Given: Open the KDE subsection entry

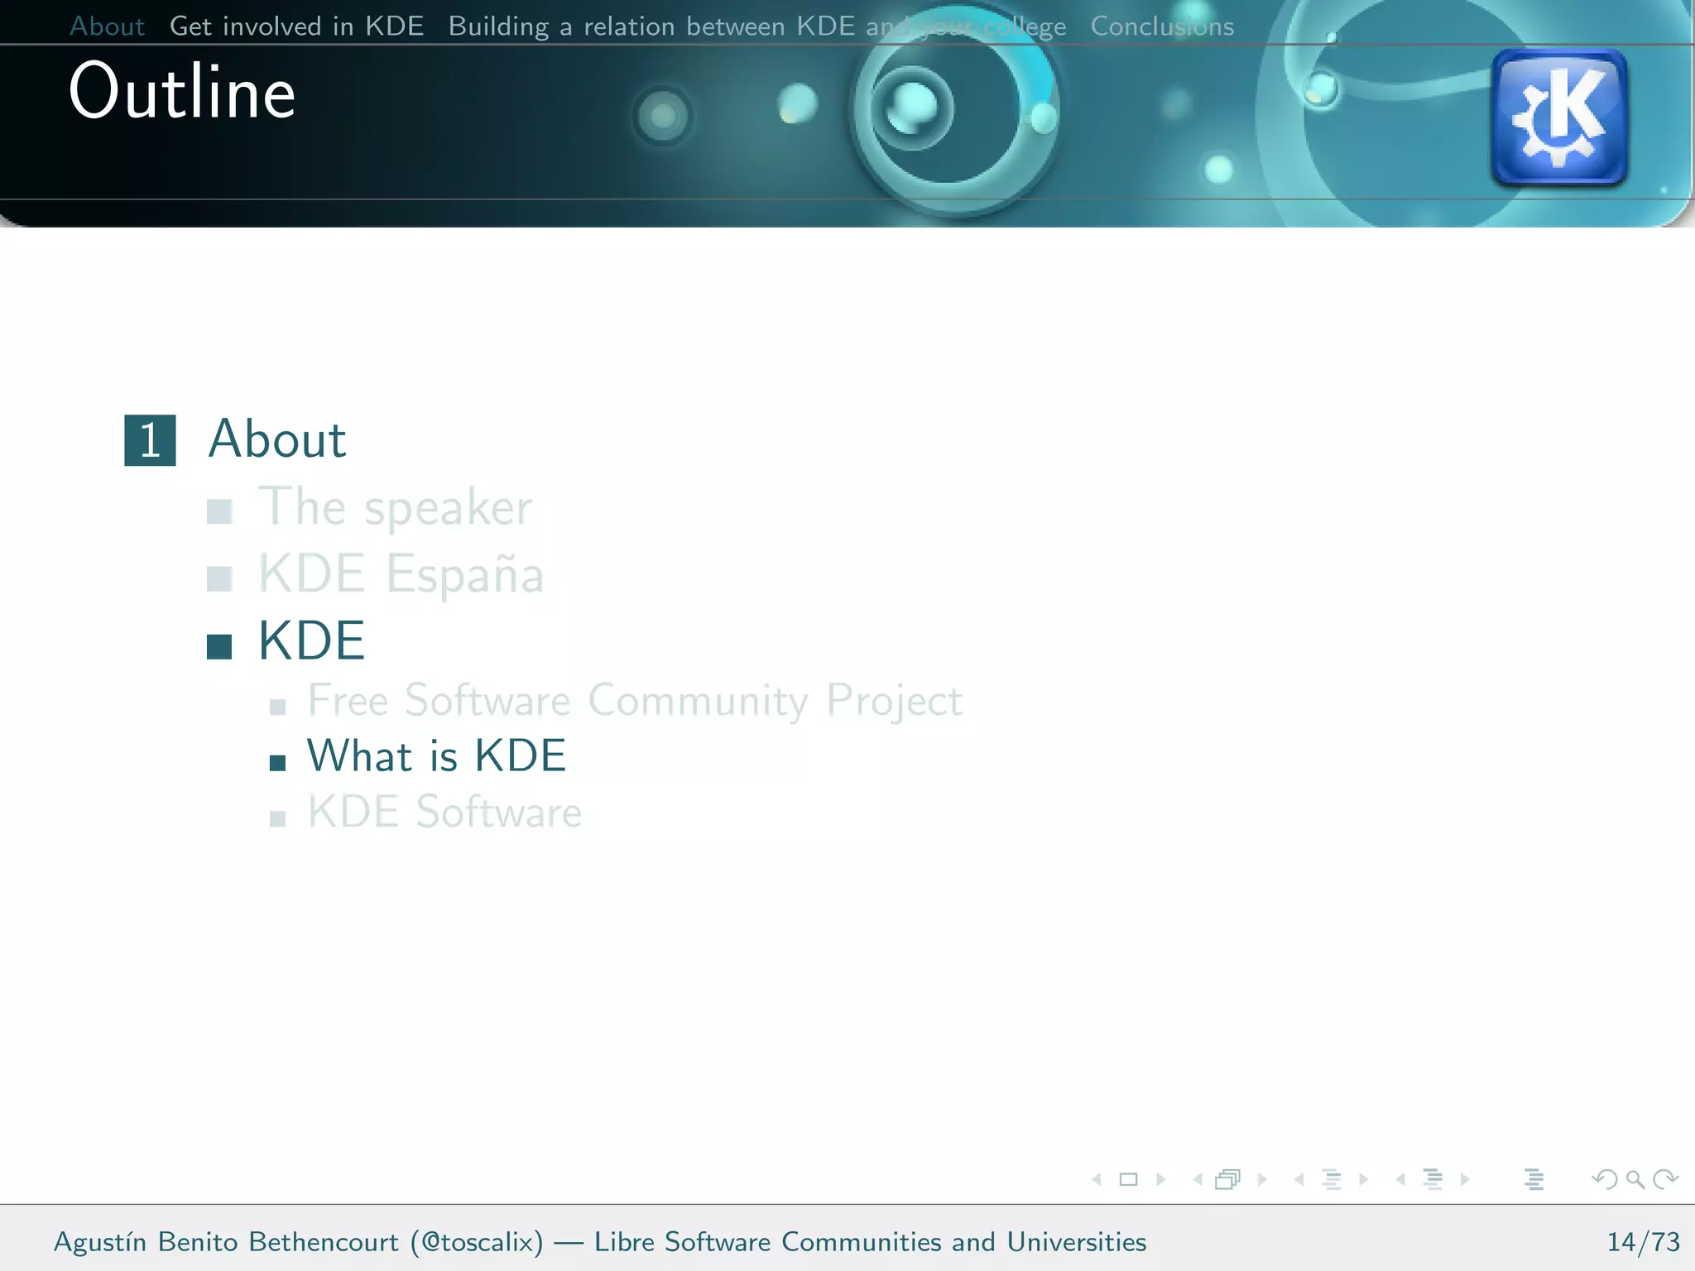Looking at the screenshot, I should click(x=311, y=640).
